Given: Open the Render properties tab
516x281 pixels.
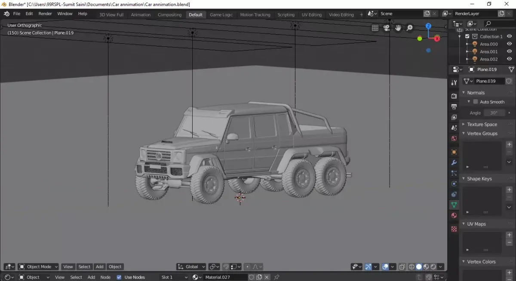Looking at the screenshot, I should [454, 95].
